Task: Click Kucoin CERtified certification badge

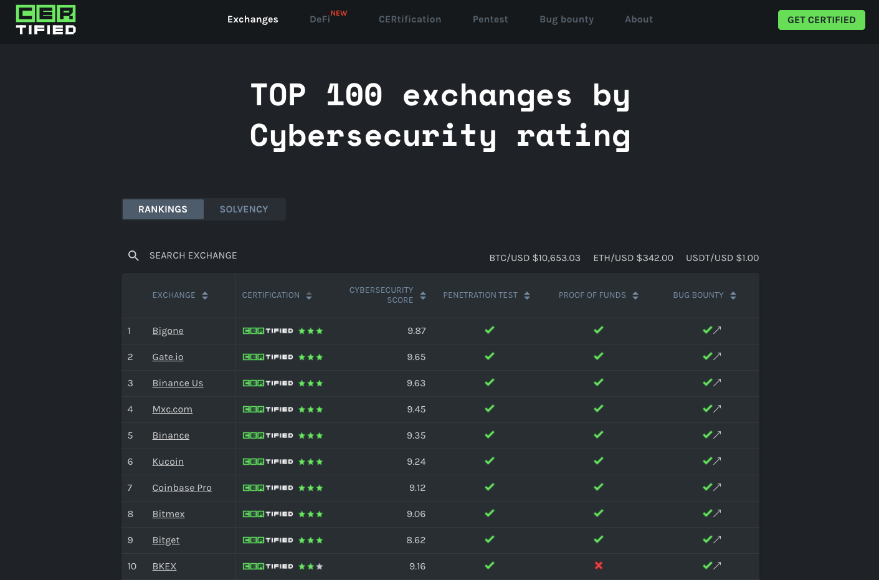Action: [x=283, y=462]
